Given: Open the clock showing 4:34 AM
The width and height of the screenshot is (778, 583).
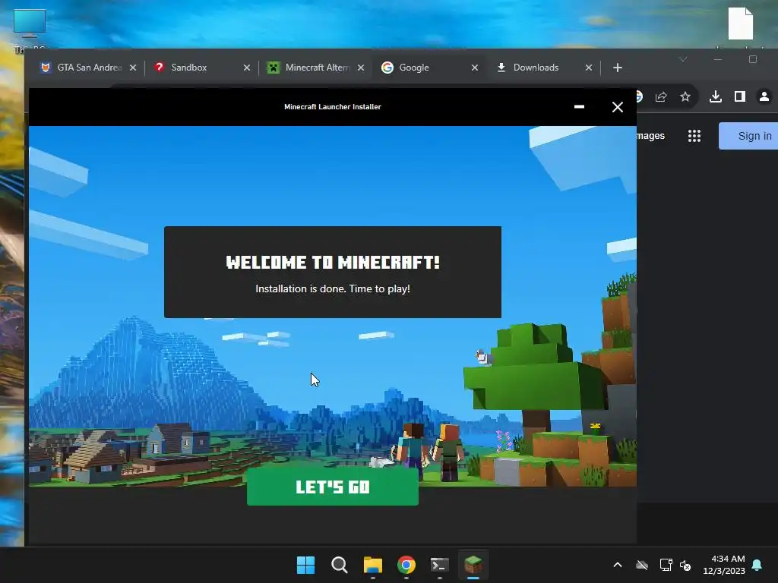Looking at the screenshot, I should (724, 565).
